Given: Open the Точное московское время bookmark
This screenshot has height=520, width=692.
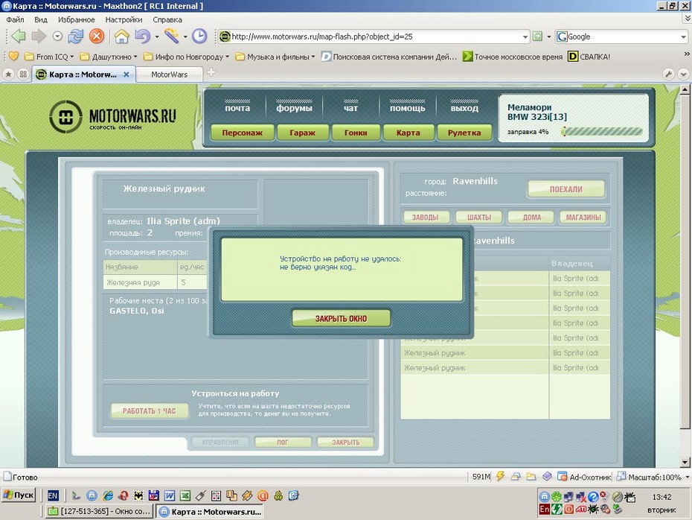Looking at the screenshot, I should pos(513,57).
